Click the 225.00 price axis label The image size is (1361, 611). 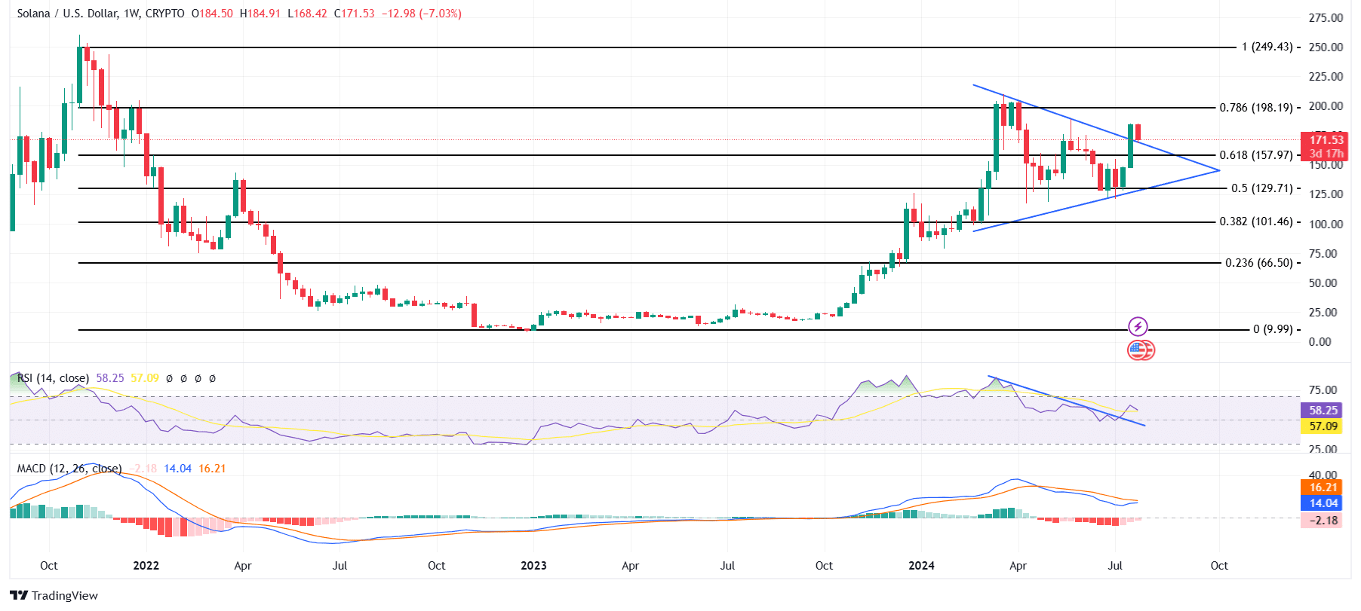click(1326, 77)
